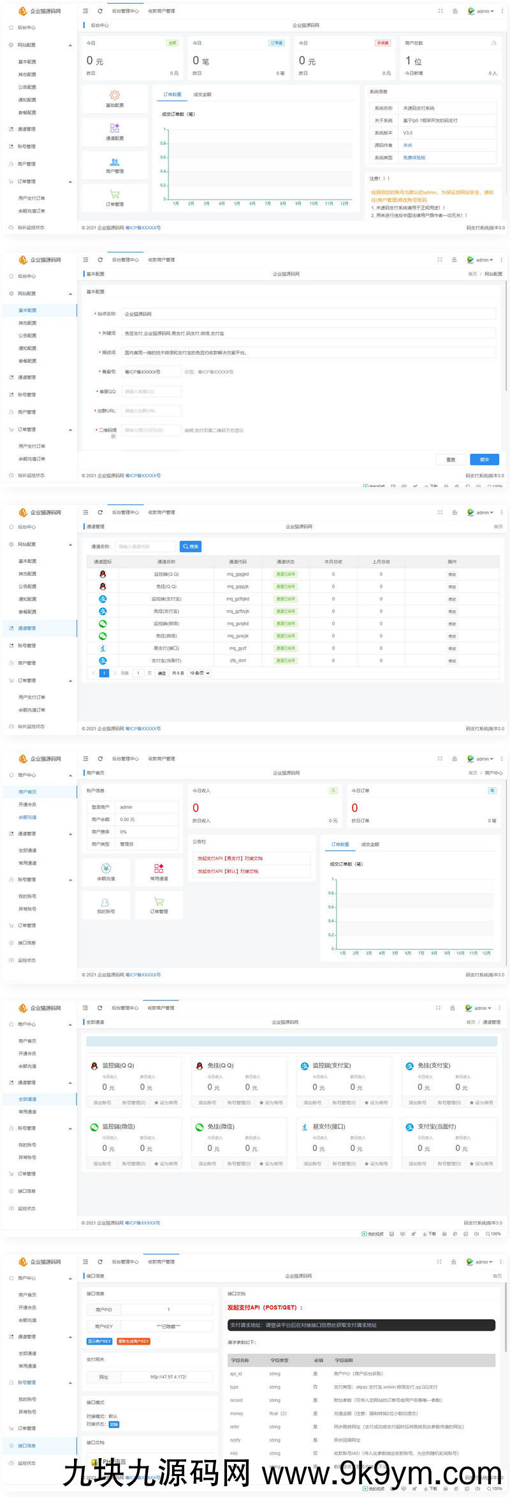510x1497 pixels.
Task: Collapse 订单管理 sidebar group above 用户支付订单
Action: pyautogui.click(x=70, y=182)
